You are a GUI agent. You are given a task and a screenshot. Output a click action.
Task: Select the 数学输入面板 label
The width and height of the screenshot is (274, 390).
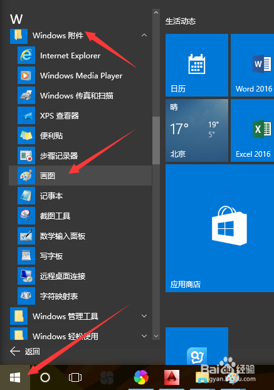(63, 236)
